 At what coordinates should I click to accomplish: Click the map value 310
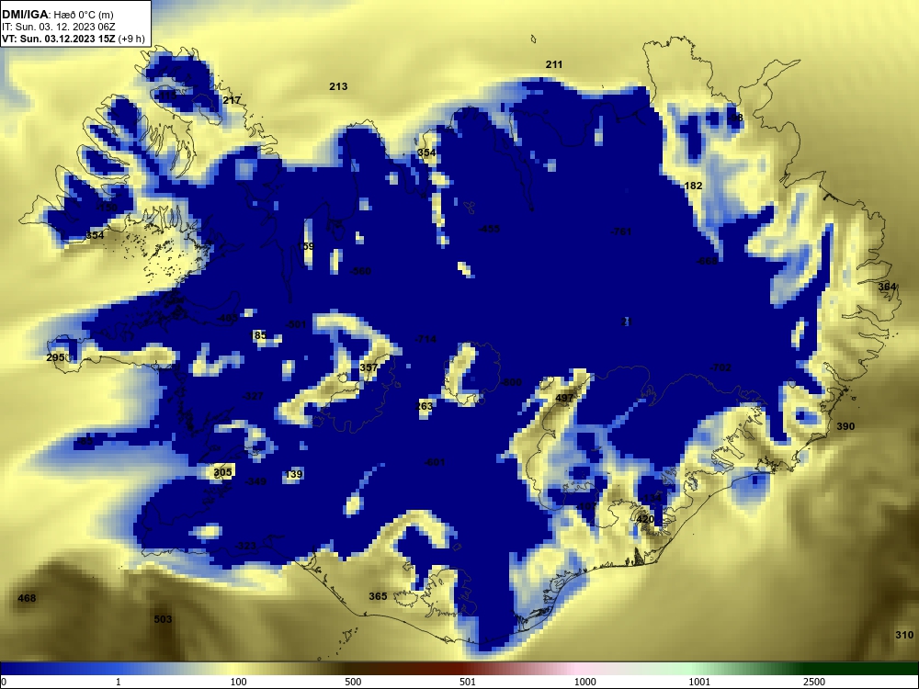coord(904,635)
